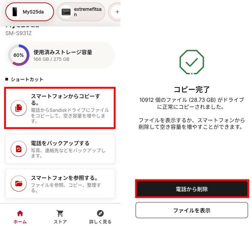
Task: Click the drive thumbnail in extremefitsan chip
Action: click(x=66, y=12)
